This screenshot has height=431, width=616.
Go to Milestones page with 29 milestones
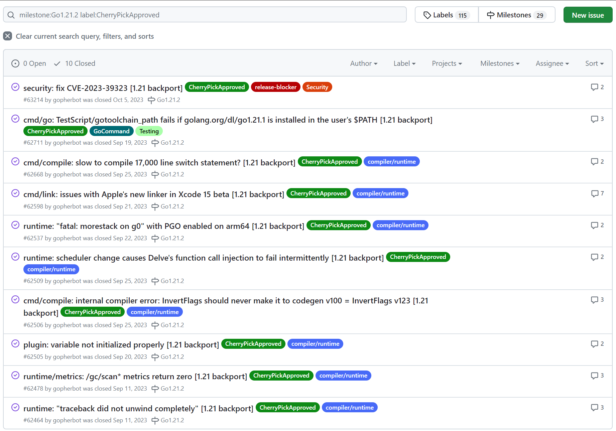click(516, 15)
